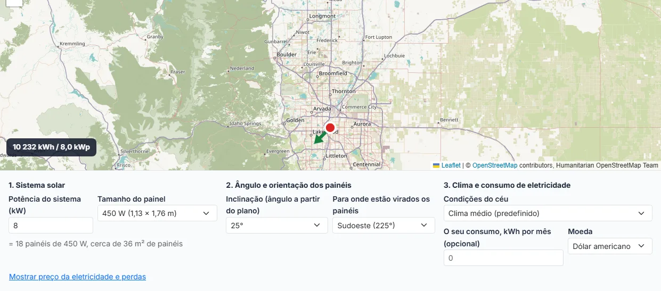This screenshot has height=291, width=661.
Task: Open the OpenStreetMap attribution link
Action: [495, 165]
